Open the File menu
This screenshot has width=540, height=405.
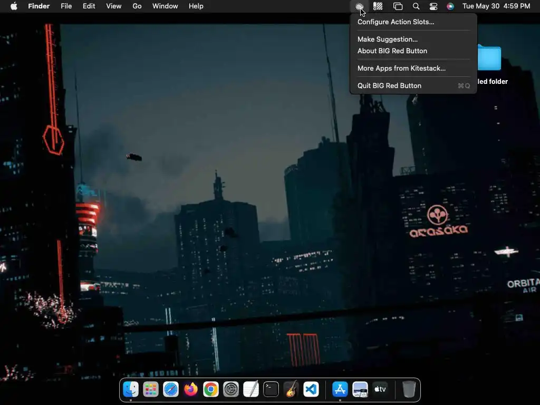pyautogui.click(x=66, y=6)
